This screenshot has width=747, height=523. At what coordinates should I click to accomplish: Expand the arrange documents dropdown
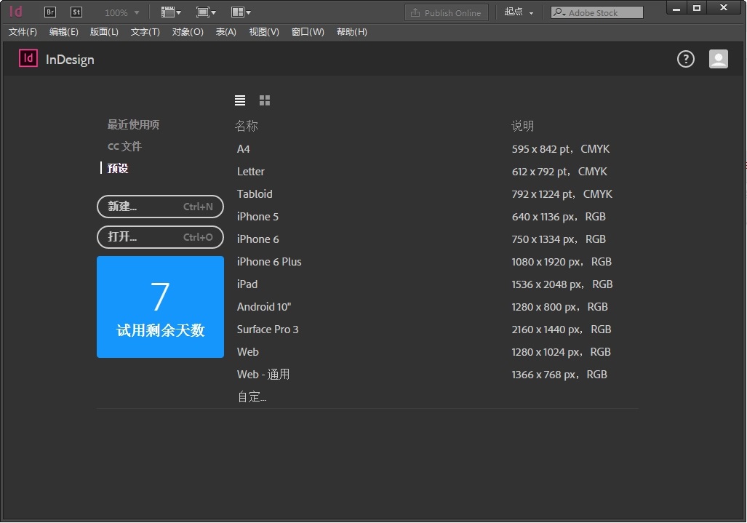coord(241,12)
